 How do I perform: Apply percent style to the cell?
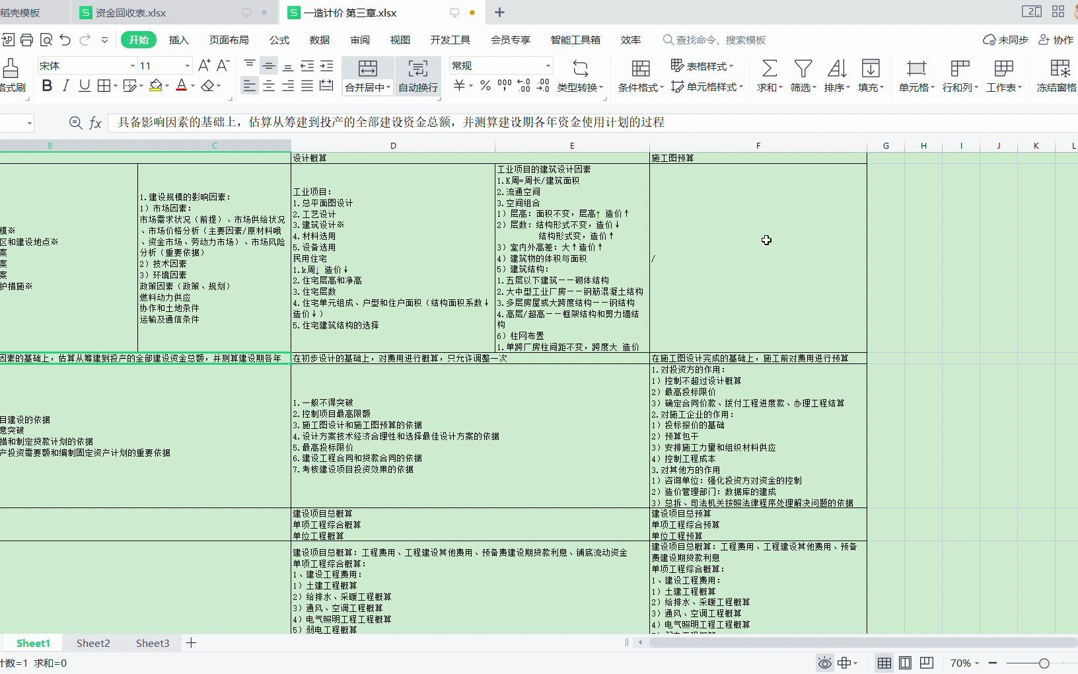pyautogui.click(x=484, y=85)
